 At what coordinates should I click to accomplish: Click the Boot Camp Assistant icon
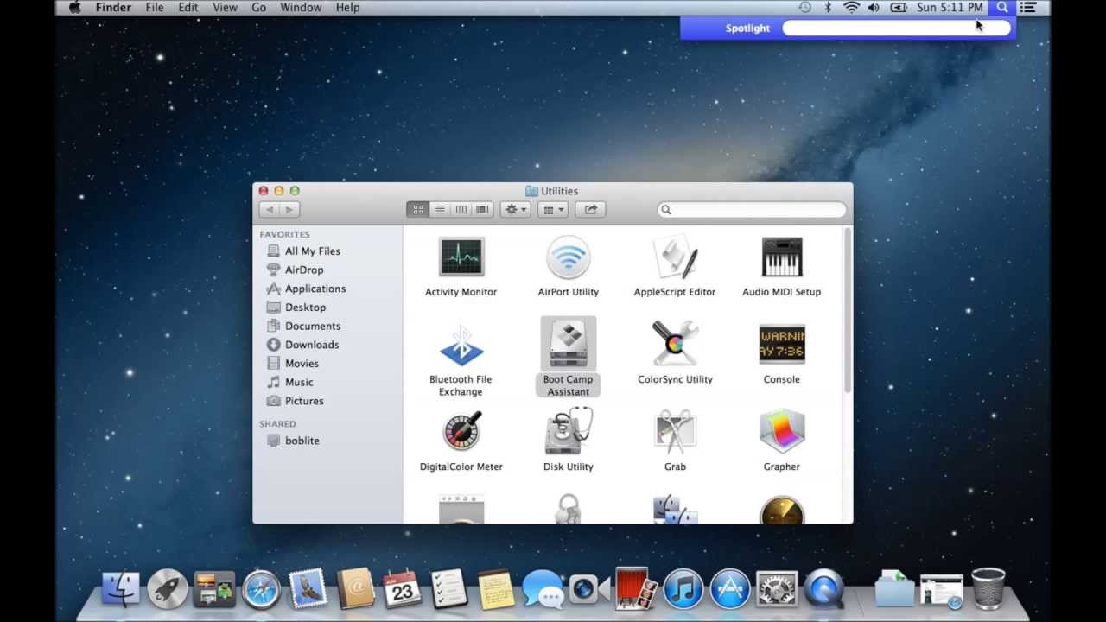[568, 345]
